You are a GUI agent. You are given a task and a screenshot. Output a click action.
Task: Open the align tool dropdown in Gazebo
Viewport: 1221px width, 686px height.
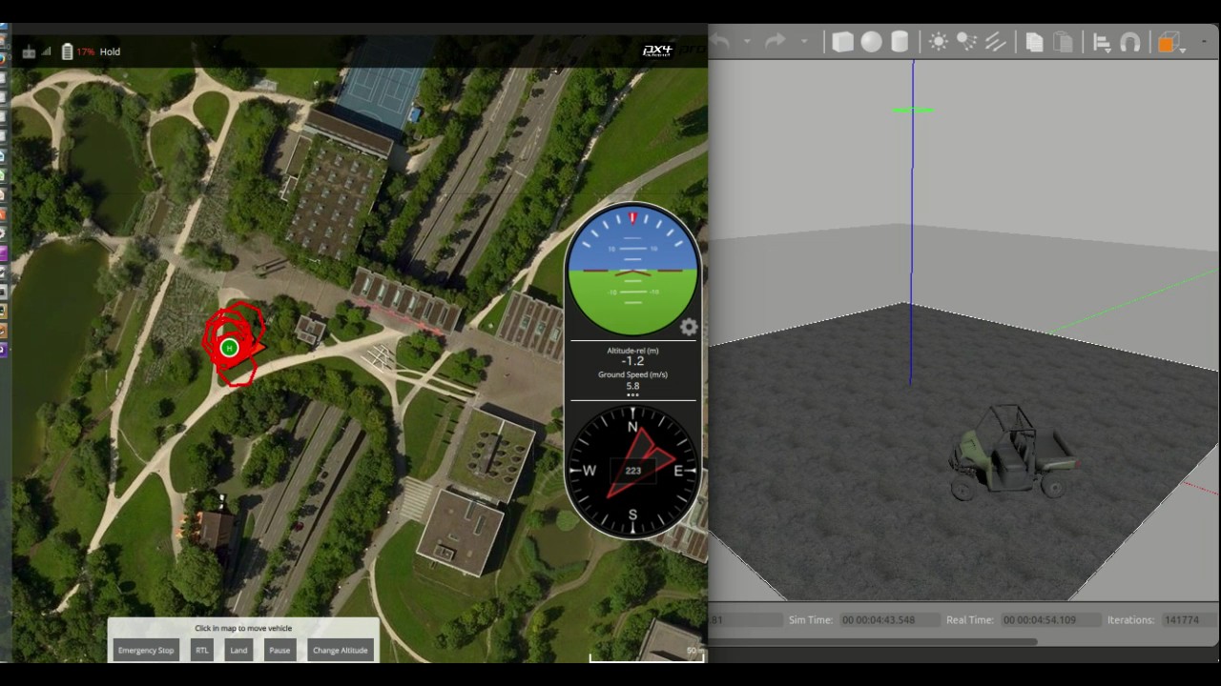1102,43
